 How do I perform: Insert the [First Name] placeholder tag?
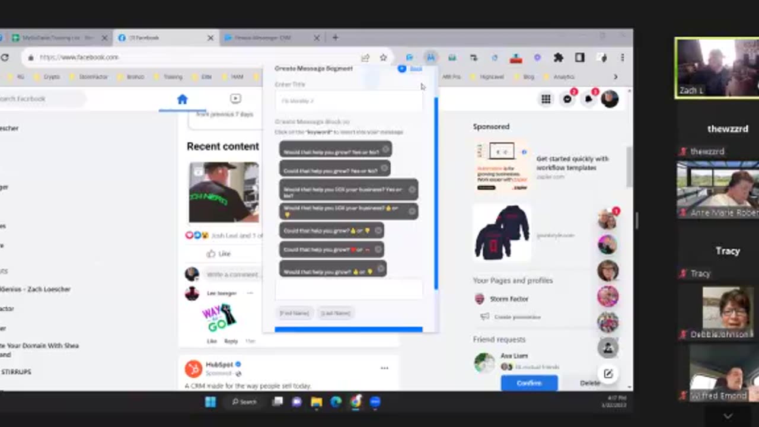tap(295, 313)
